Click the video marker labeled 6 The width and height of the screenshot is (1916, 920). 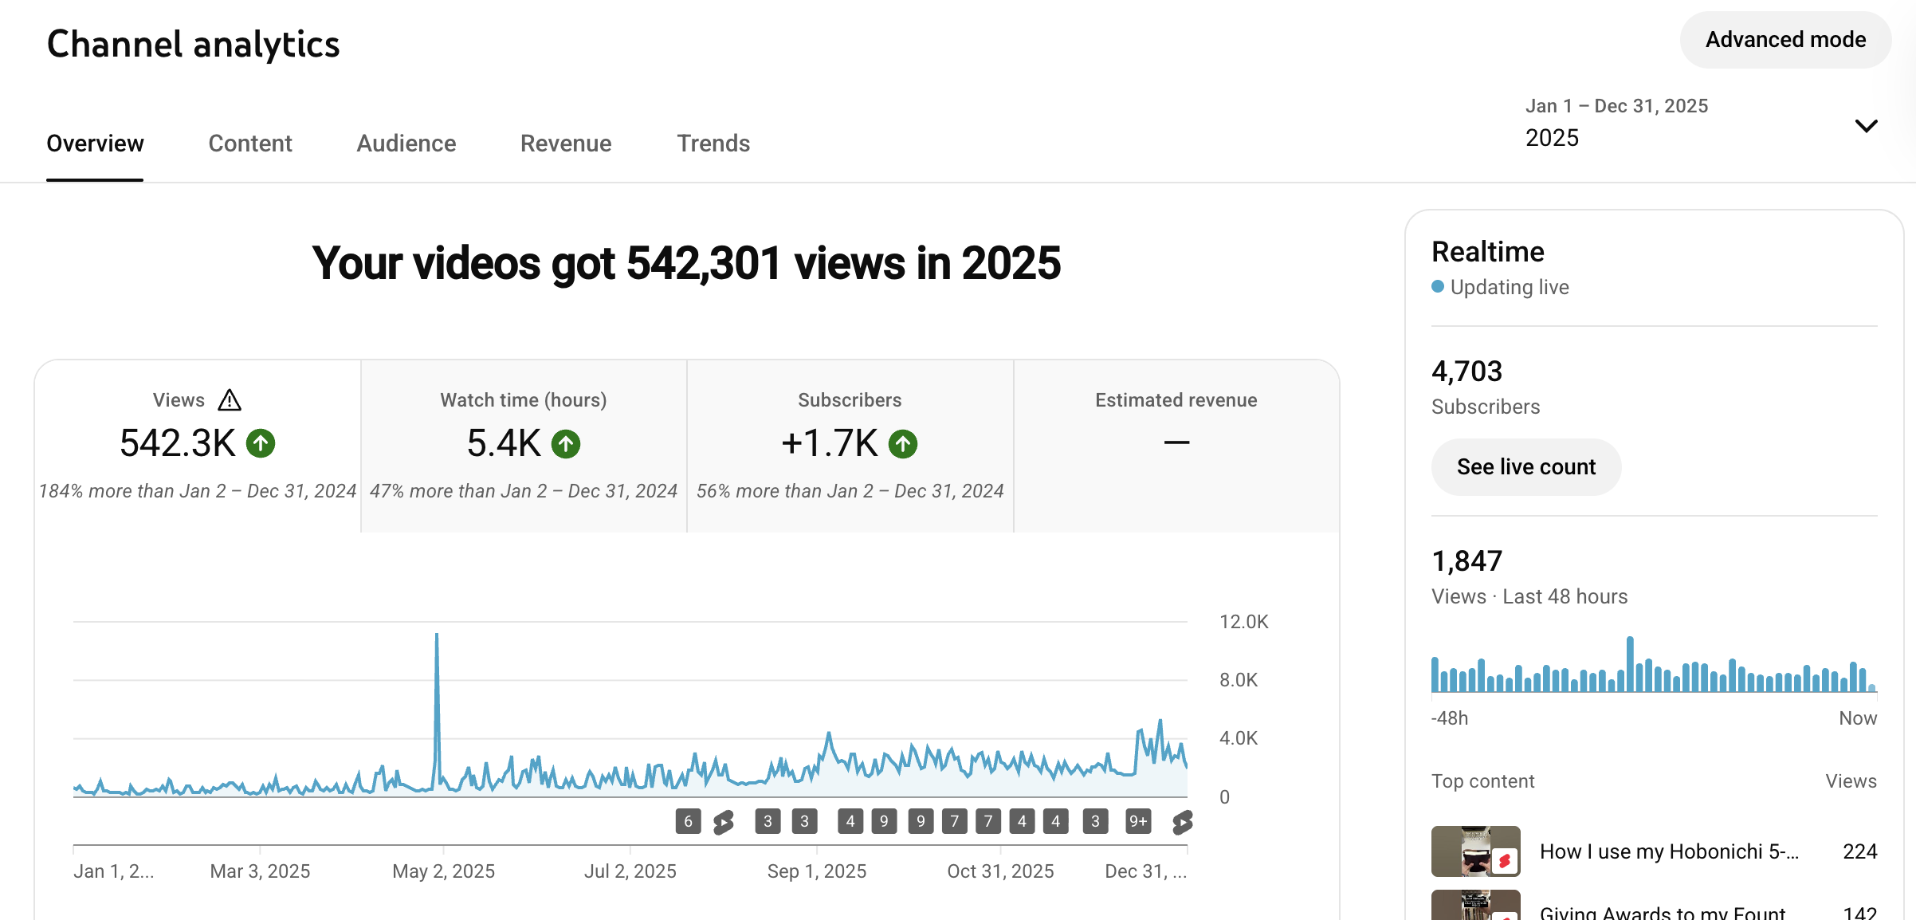[x=688, y=821]
